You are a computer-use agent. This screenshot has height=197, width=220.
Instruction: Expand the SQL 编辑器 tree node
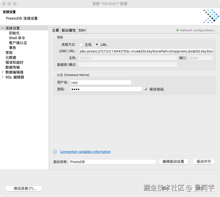tap(2, 77)
